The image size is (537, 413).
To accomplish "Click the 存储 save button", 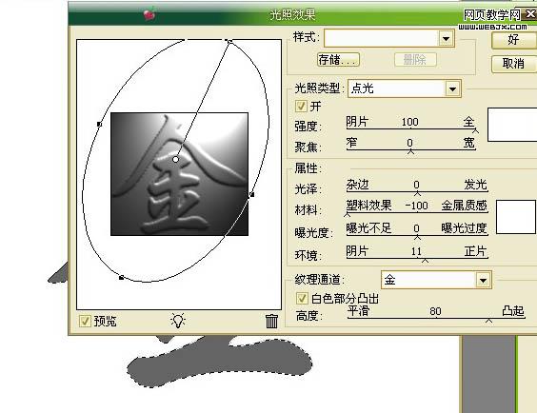I will [338, 60].
